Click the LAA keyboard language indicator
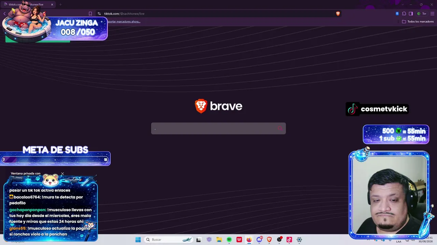 [x=398, y=242]
